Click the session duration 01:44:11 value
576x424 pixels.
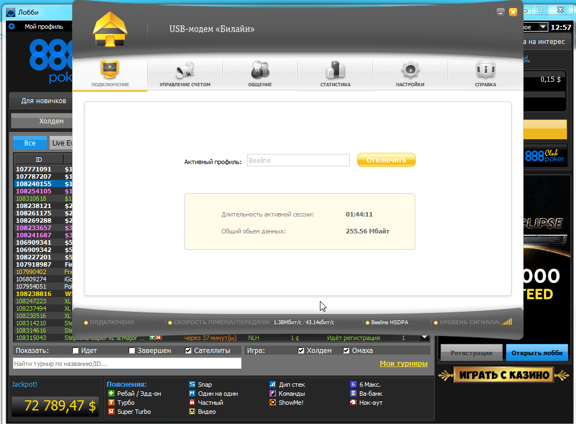coord(359,214)
